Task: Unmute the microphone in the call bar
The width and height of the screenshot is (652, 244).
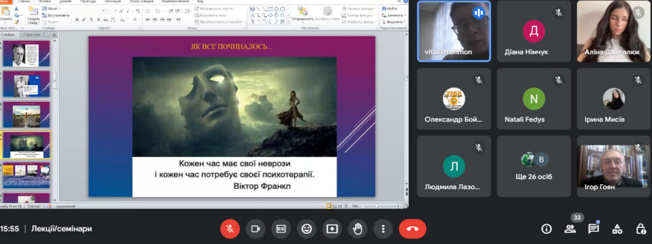Action: pyautogui.click(x=230, y=229)
